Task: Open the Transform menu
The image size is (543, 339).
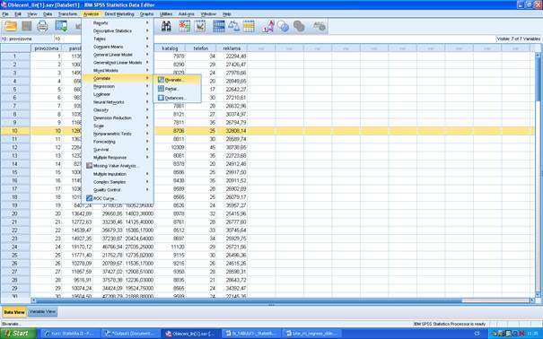Action: click(67, 14)
